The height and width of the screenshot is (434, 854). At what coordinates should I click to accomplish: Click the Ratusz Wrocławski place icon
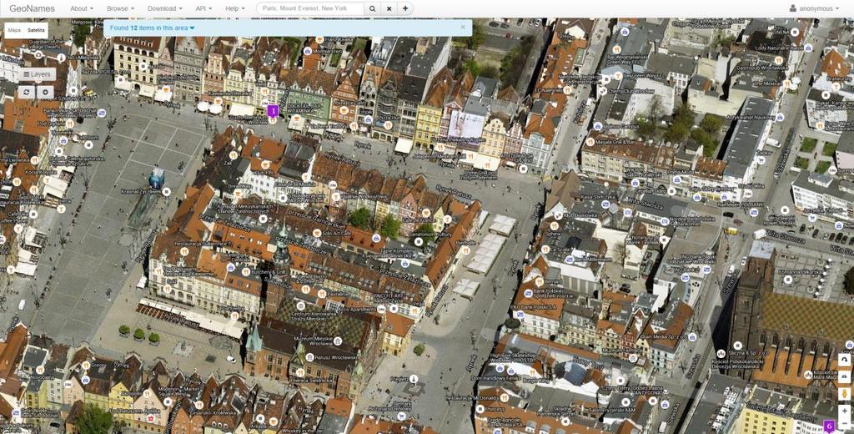coord(310,358)
